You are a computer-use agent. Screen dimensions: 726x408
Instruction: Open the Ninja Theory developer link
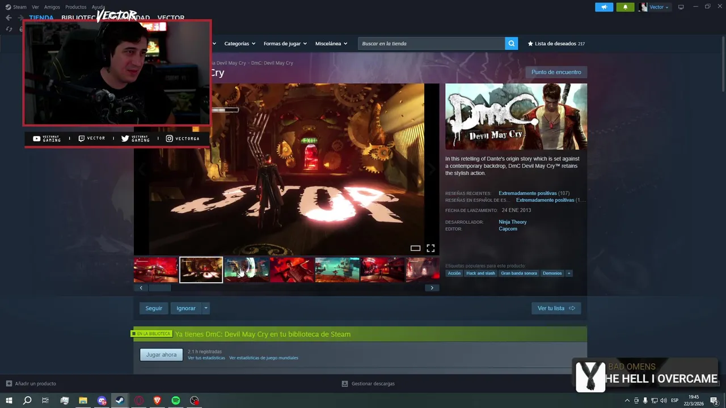[513, 222]
